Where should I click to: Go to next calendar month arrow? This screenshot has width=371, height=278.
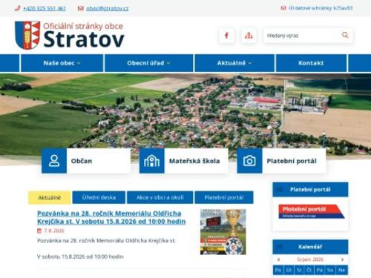coord(343,259)
